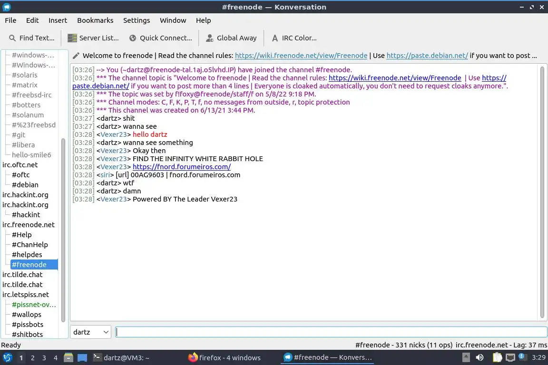Click the show desktop icon in taskbar

click(x=82, y=358)
